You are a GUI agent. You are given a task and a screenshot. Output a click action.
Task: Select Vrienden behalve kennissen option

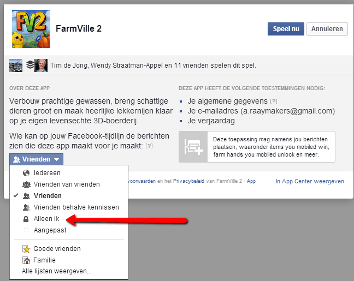pos(69,207)
